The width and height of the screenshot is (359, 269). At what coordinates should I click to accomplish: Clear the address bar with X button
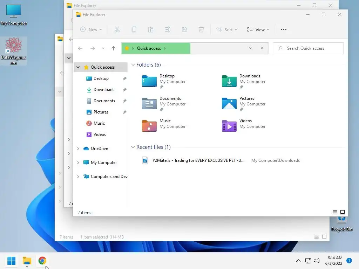262,48
